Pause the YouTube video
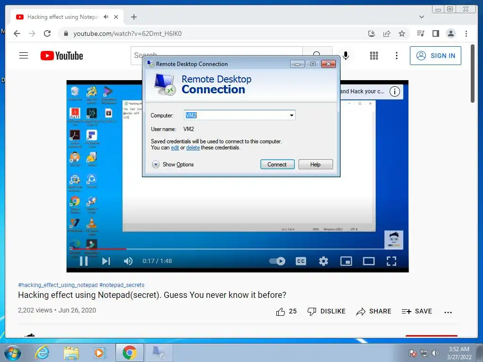Image resolution: width=483 pixels, height=362 pixels. click(x=84, y=261)
